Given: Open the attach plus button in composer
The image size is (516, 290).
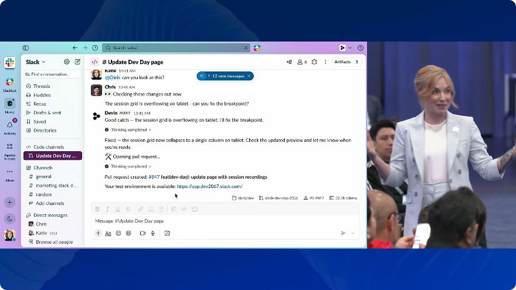Looking at the screenshot, I should [98, 233].
